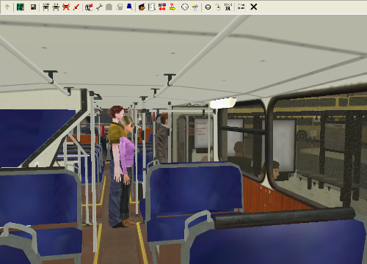The width and height of the screenshot is (367, 264).
Task: Open the timetable sheet icon
Action: coord(152,7)
